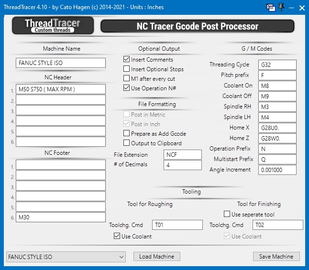Image resolution: width=309 pixels, height=270 pixels.
Task: Select the Threading Cycle G32 field
Action: click(x=277, y=65)
